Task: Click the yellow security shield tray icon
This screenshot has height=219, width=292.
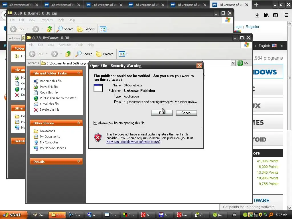Action: click(x=260, y=215)
